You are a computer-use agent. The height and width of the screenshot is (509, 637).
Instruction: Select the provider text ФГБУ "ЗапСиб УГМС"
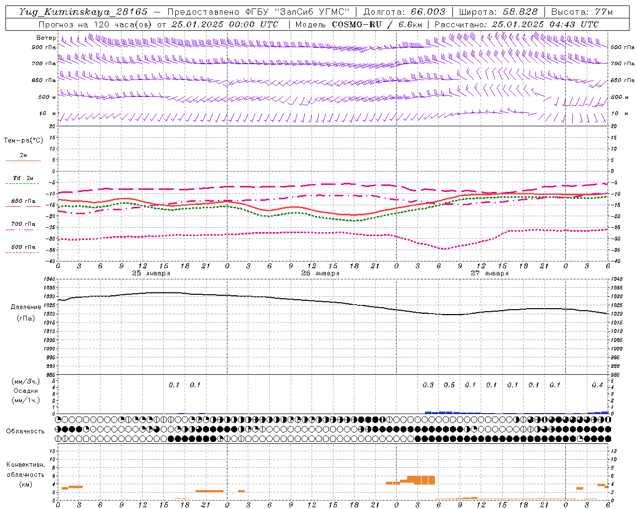point(297,12)
